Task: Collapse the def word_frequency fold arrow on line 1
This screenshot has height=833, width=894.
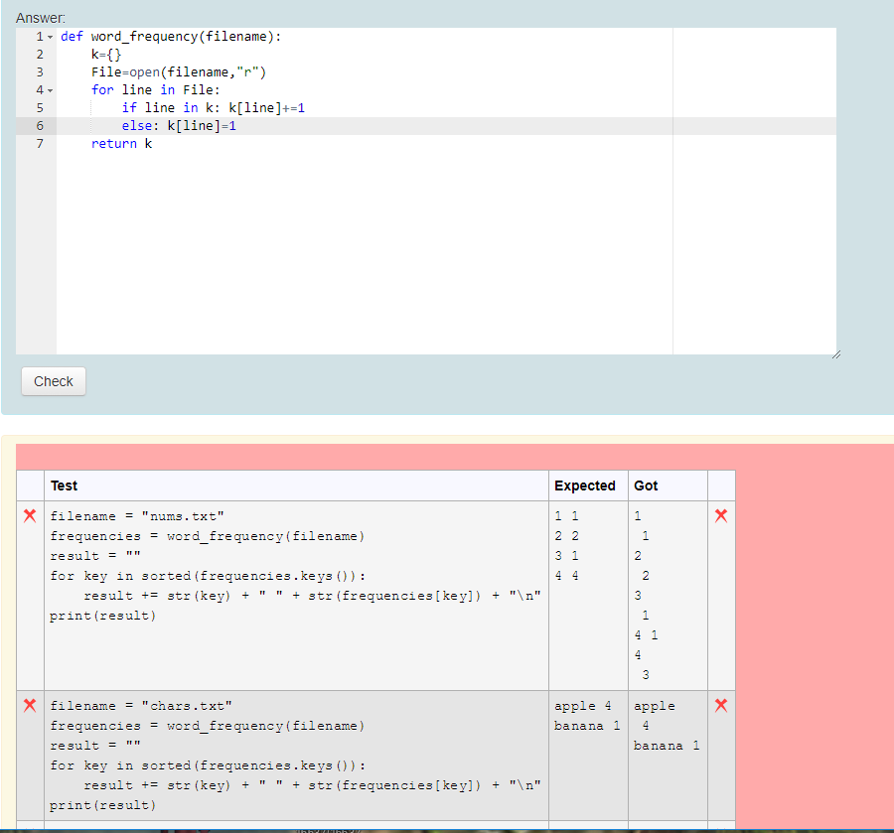Action: [50, 37]
